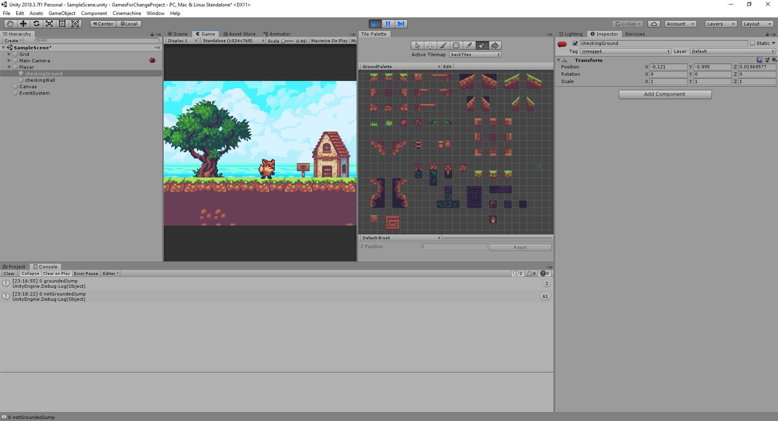The width and height of the screenshot is (778, 421).
Task: Choose the Move selection tool in Tile Palette
Action: pos(430,45)
